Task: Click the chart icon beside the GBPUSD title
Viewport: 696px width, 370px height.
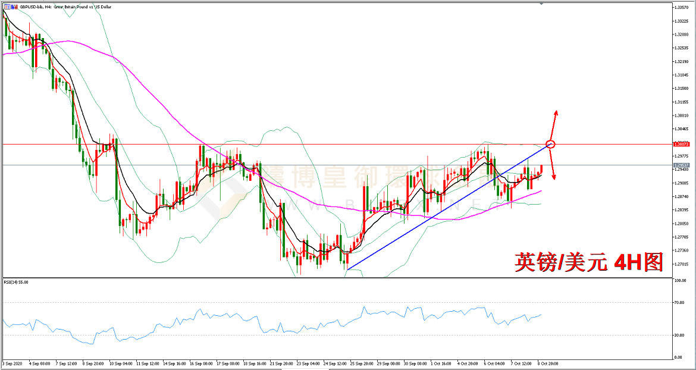Action: pyautogui.click(x=8, y=7)
